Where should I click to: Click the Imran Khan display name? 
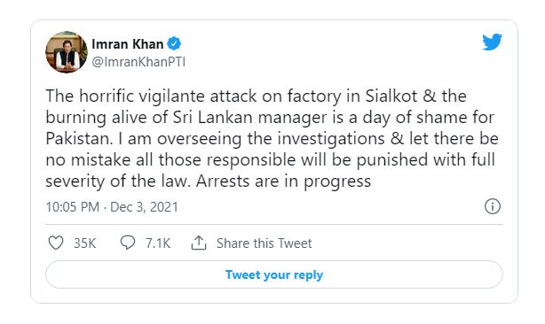(x=128, y=44)
